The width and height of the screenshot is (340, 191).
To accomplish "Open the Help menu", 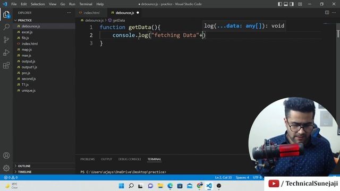I will point(100,4).
